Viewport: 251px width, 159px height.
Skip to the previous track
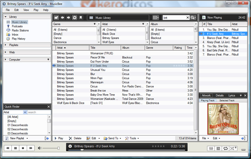[8, 148]
